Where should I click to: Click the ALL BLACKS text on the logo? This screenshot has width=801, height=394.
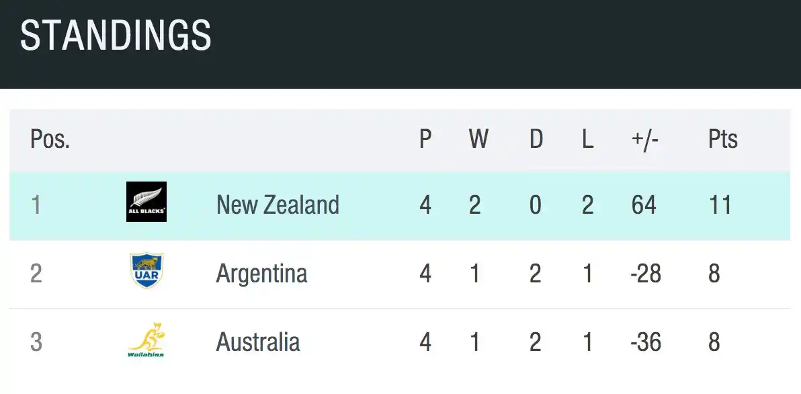tap(146, 210)
